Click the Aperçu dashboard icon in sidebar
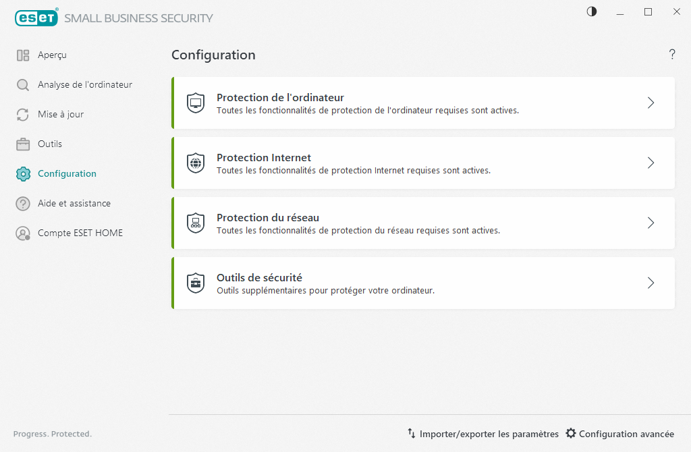Viewport: 691px width, 452px height. click(x=23, y=55)
